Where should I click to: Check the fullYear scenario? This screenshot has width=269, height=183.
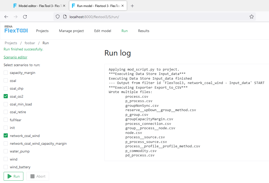pyautogui.click(x=6, y=120)
